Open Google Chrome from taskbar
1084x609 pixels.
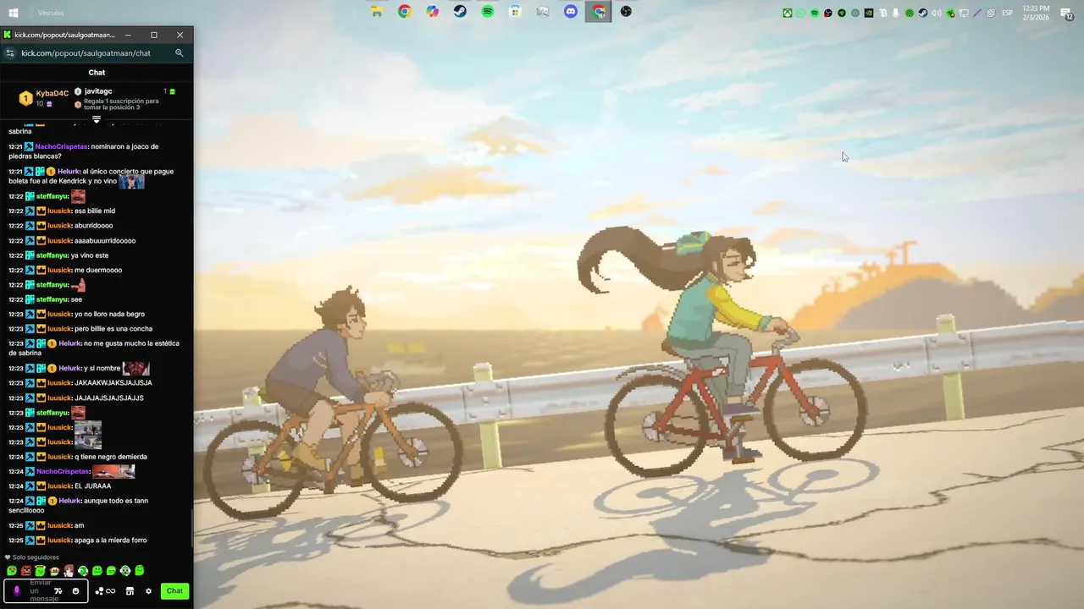pos(405,12)
